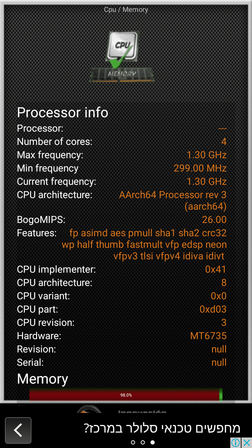Tap the Min frequency 299.00 MHz value
The height and width of the screenshot is (448, 252).
click(x=200, y=168)
